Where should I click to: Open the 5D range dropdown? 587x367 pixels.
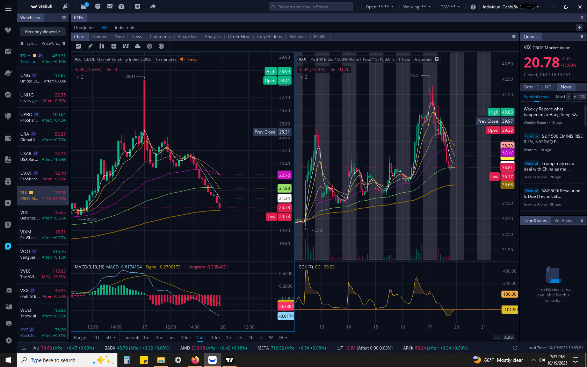click(x=110, y=337)
